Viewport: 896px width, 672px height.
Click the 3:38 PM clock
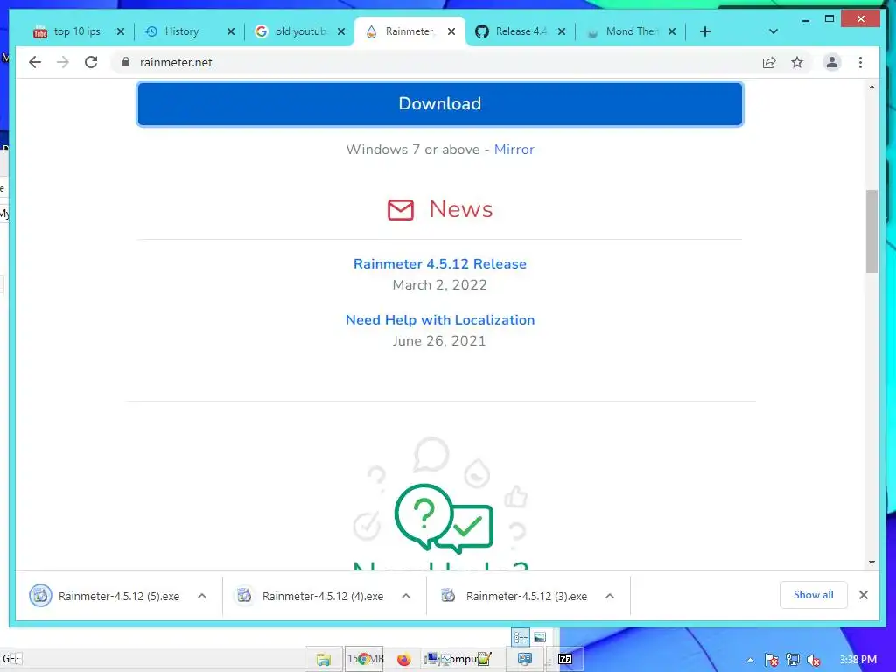(857, 660)
